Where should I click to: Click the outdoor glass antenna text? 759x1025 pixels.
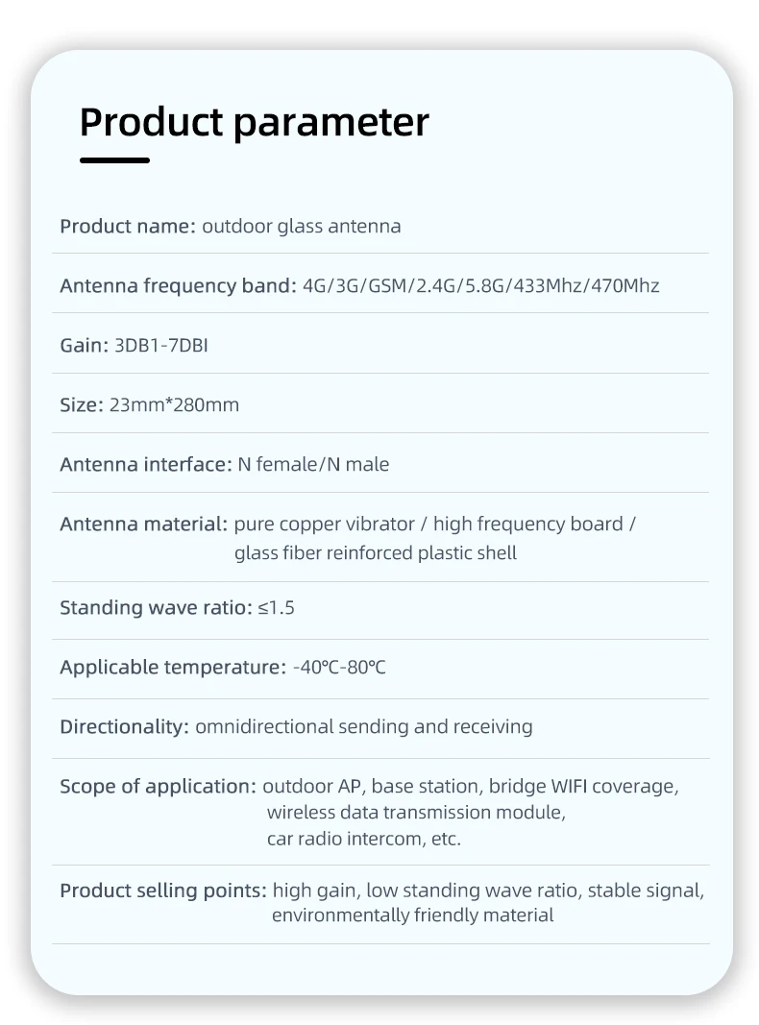tap(302, 226)
